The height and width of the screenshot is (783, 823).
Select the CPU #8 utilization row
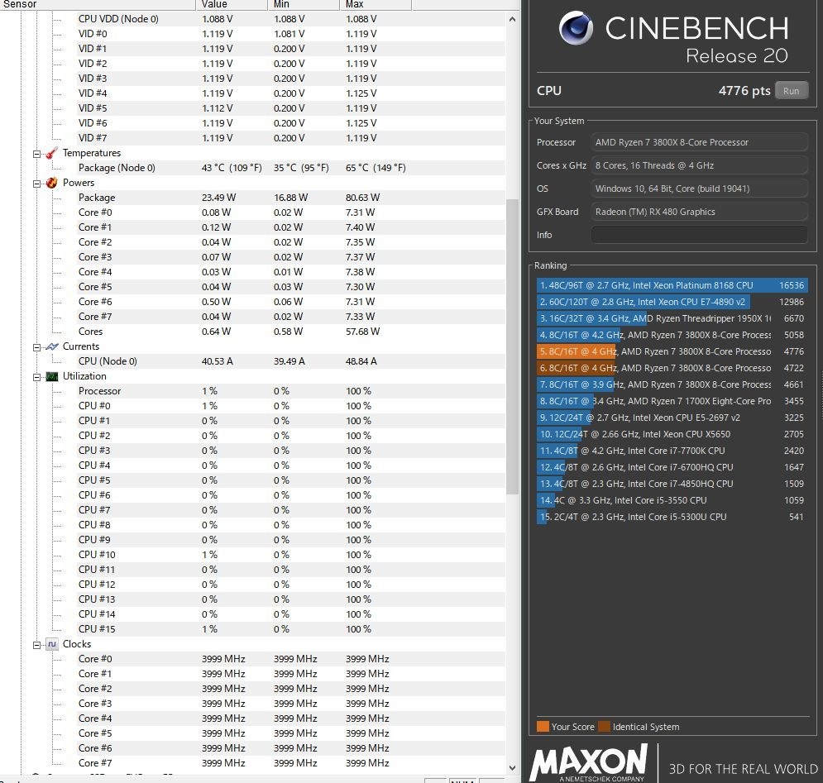291,525
